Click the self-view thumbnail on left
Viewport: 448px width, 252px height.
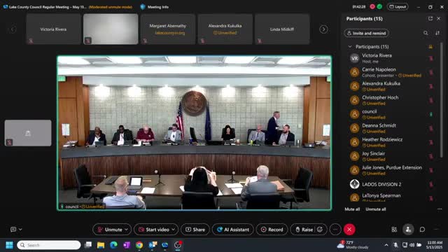pos(28,133)
